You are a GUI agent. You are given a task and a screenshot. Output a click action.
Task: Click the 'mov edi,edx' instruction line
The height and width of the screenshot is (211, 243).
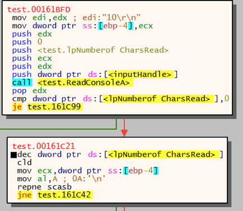pyautogui.click(x=76, y=18)
